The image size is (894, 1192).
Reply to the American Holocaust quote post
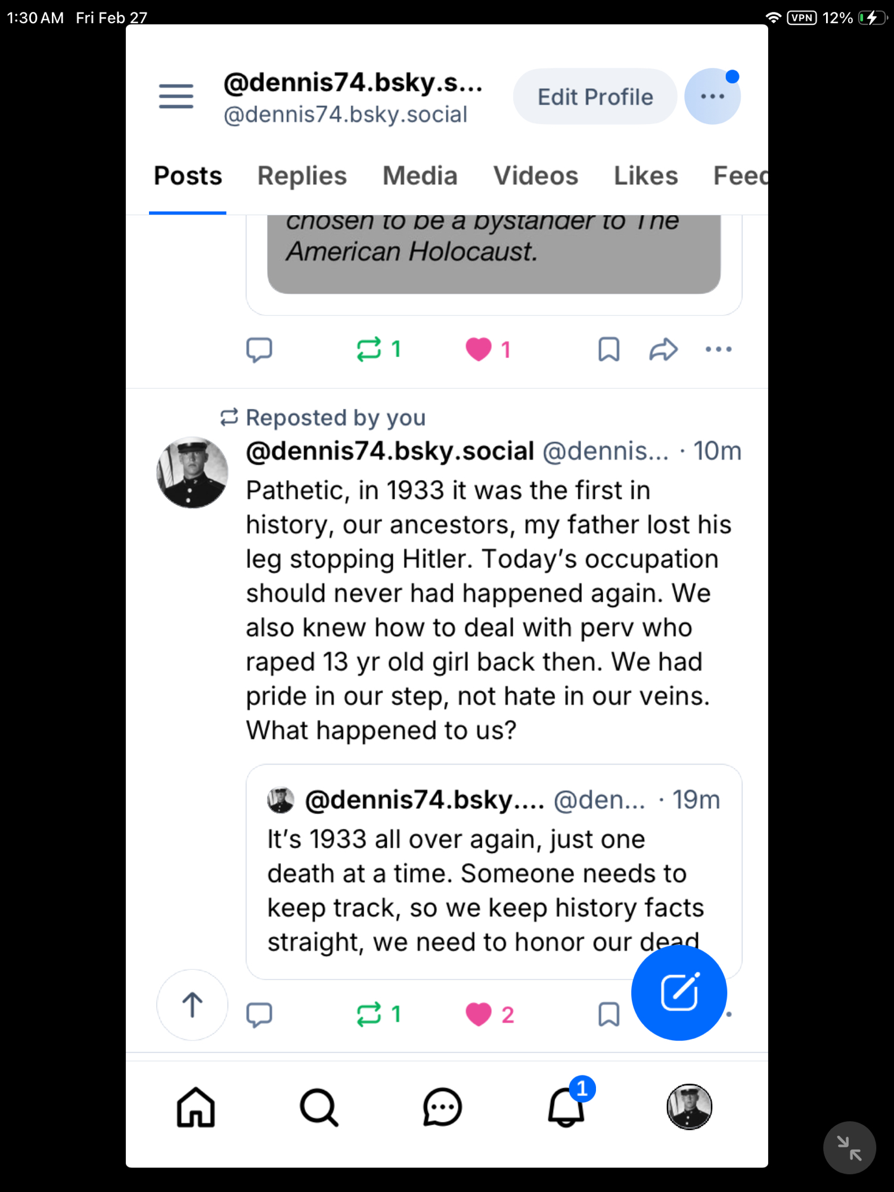point(259,349)
